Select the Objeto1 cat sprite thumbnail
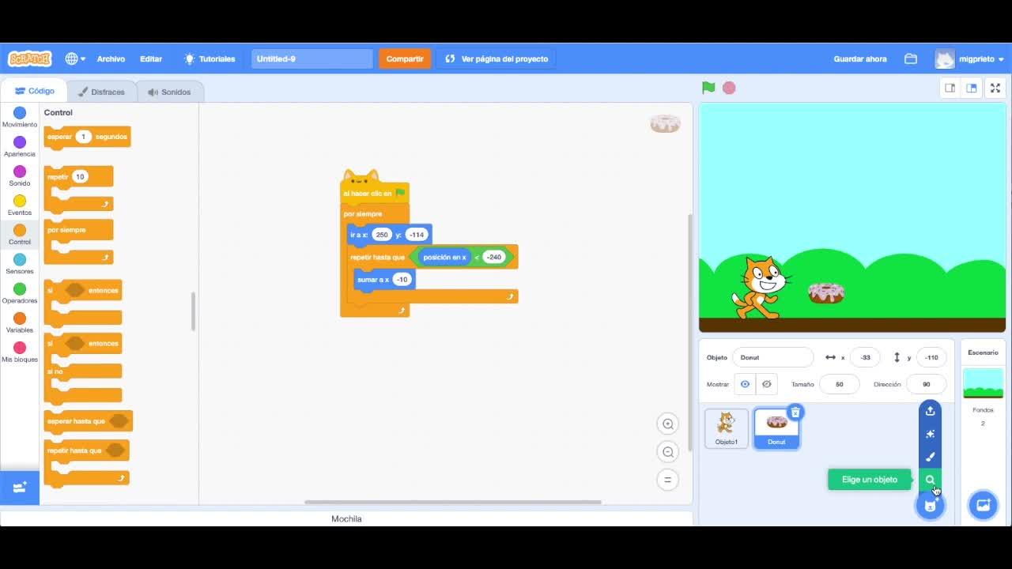1012x569 pixels. pyautogui.click(x=726, y=428)
